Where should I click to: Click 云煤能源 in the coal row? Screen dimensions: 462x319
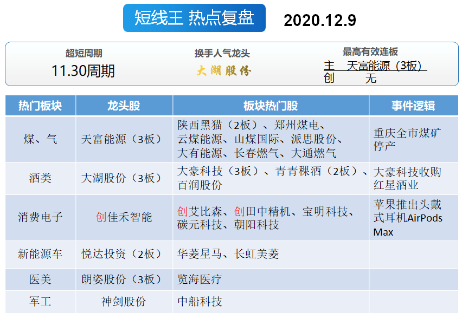click(200, 139)
